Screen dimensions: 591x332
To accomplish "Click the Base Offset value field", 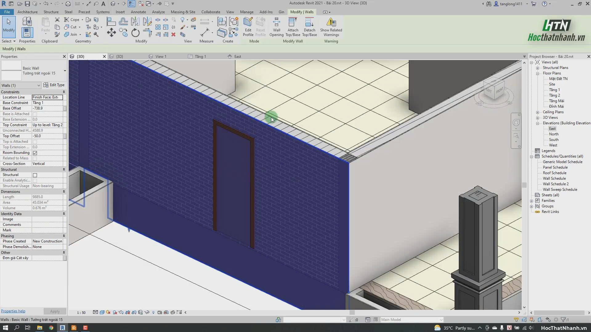I will [x=48, y=108].
